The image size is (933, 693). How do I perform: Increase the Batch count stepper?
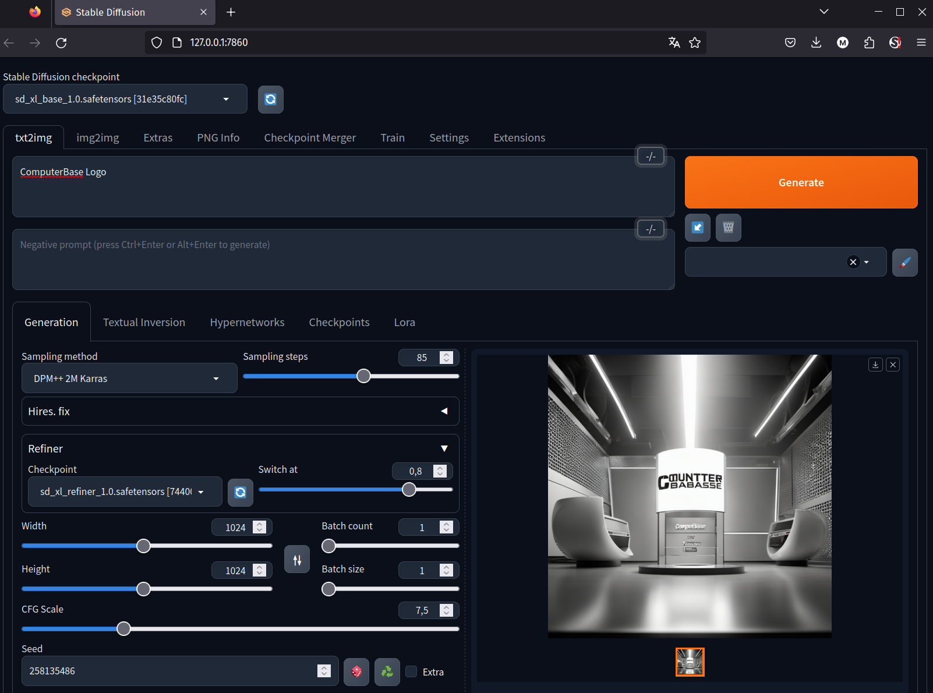point(447,524)
